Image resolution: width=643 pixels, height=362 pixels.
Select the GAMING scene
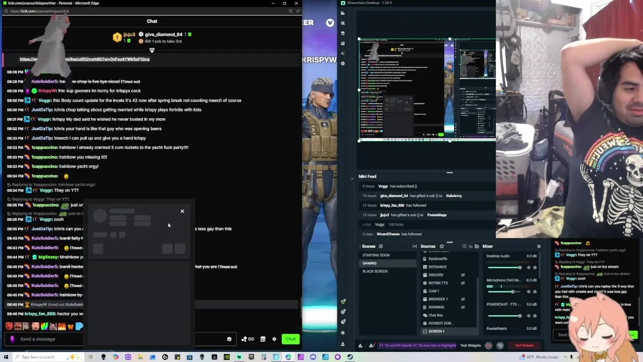click(387, 263)
